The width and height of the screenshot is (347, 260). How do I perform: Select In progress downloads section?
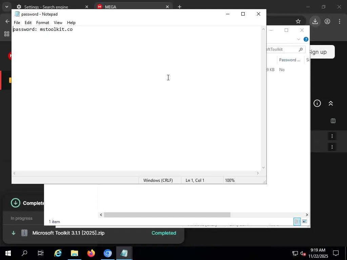[x=21, y=218]
